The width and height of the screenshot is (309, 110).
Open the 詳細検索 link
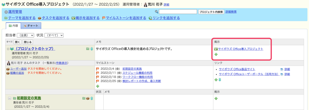point(231,12)
